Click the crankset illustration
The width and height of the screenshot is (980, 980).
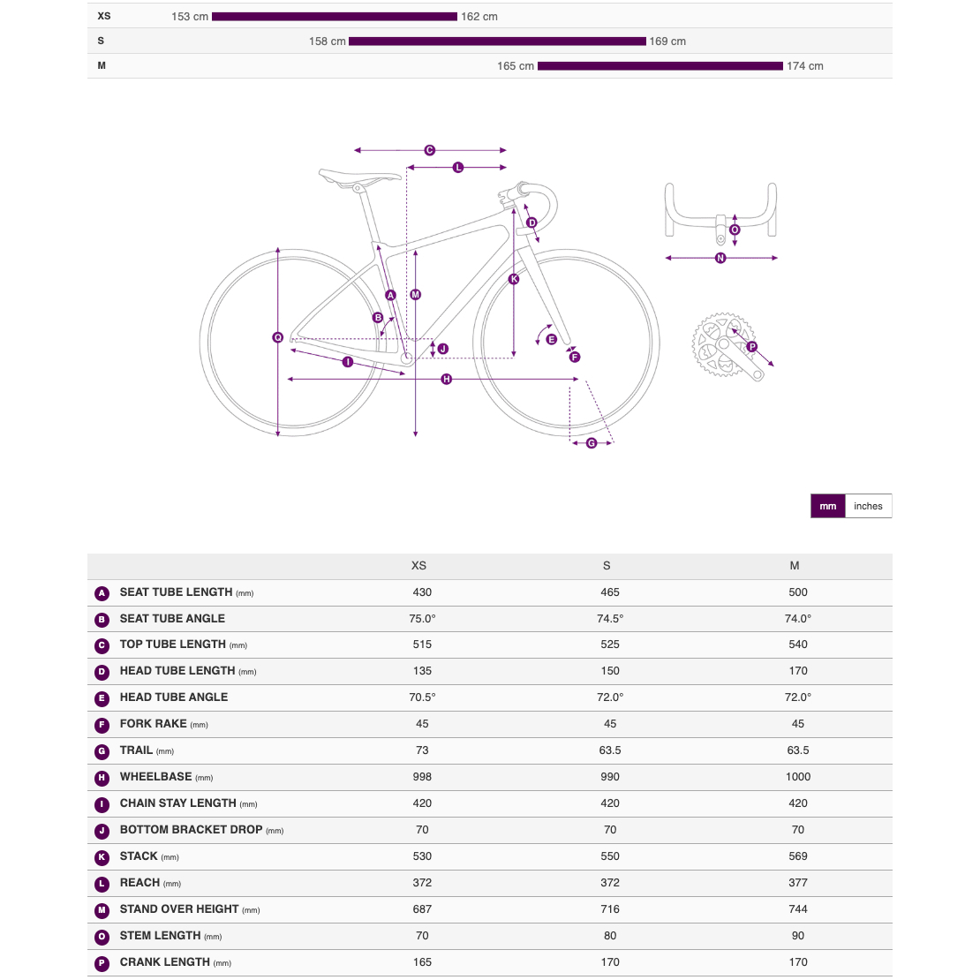[x=726, y=346]
